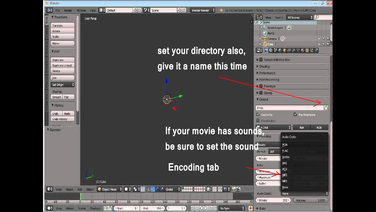Click the End frame 250 field

[152, 208]
